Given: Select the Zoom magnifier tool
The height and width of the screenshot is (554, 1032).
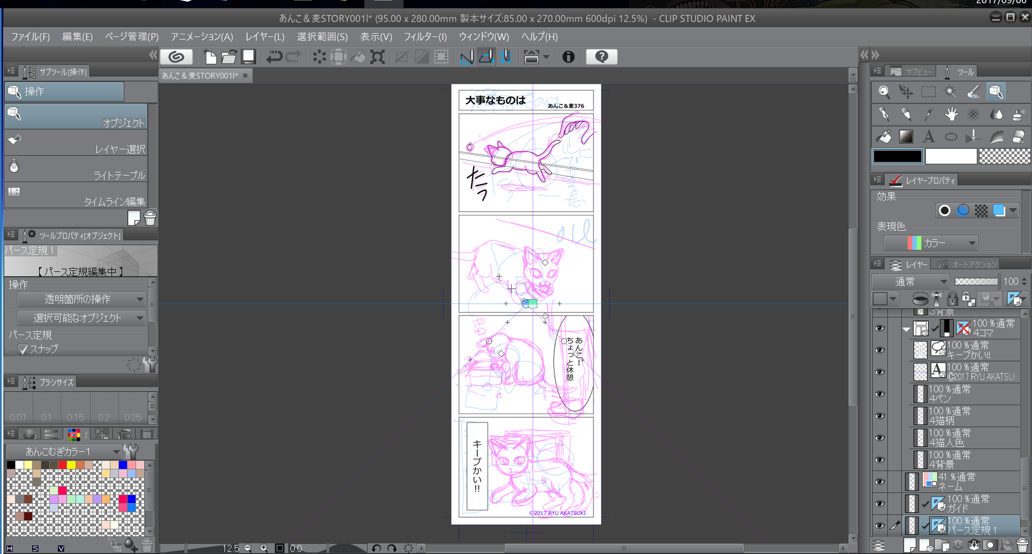Looking at the screenshot, I should pos(884,92).
